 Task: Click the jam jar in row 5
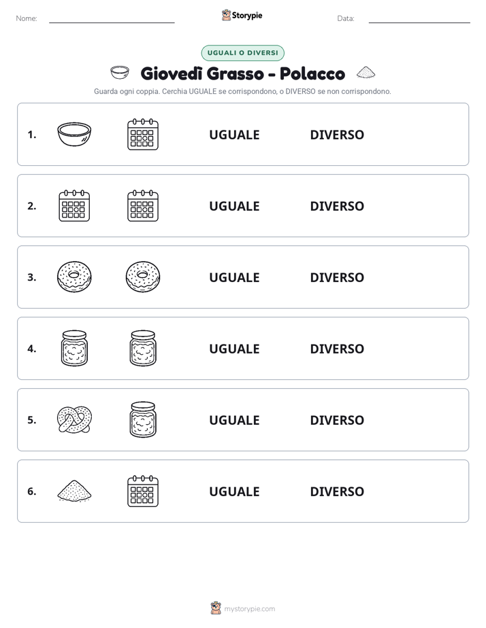(143, 419)
